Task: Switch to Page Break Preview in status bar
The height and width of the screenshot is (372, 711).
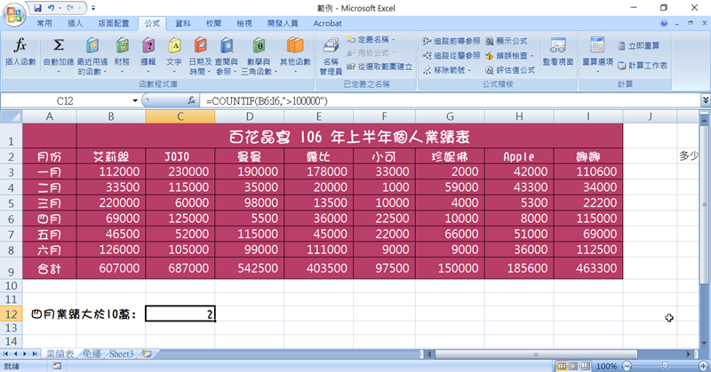Action: click(586, 366)
